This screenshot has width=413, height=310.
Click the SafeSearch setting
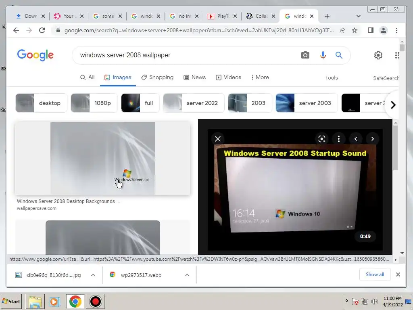coord(386,78)
